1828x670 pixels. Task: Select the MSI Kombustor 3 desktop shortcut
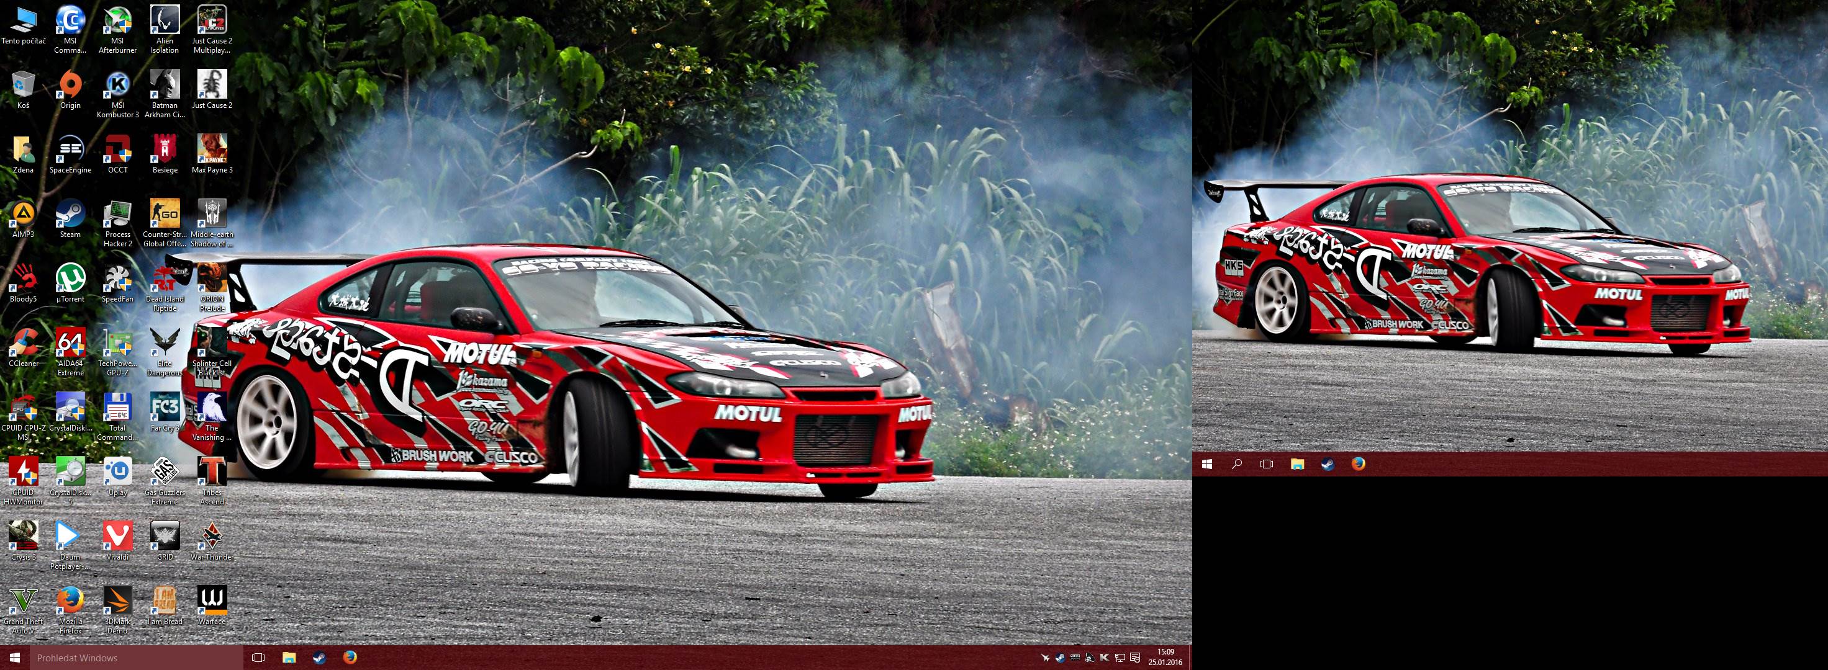coord(118,94)
